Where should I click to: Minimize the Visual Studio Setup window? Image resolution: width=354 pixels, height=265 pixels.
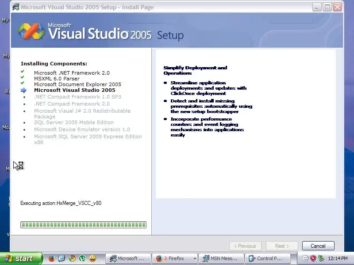[317, 7]
